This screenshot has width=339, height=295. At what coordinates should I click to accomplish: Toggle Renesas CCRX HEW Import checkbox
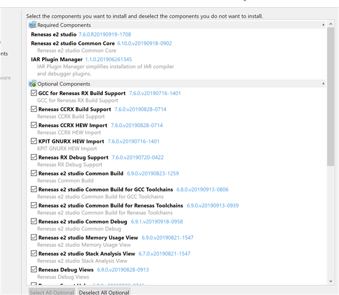point(34,125)
